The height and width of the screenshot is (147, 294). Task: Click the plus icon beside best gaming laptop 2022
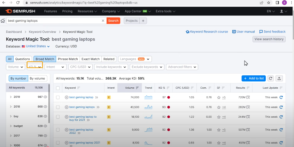67,130
